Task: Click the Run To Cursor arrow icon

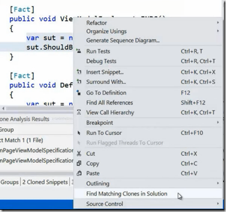Action: pyautogui.click(x=79, y=133)
